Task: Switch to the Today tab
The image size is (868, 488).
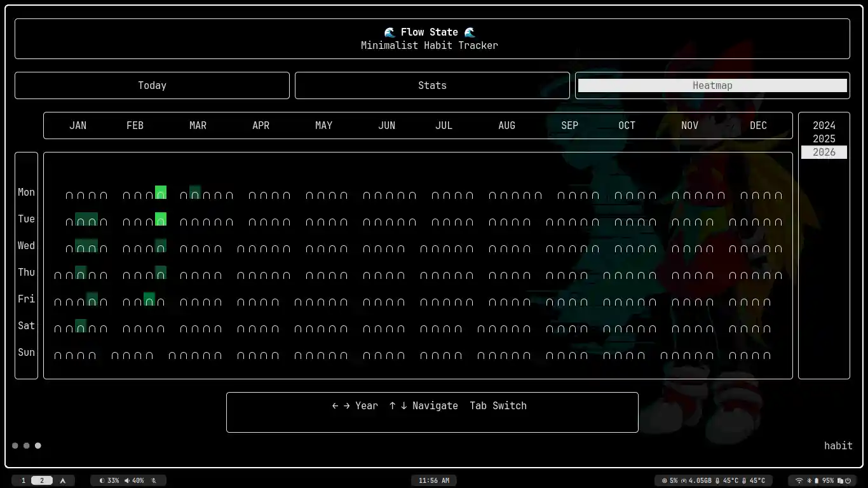Action: [152, 85]
